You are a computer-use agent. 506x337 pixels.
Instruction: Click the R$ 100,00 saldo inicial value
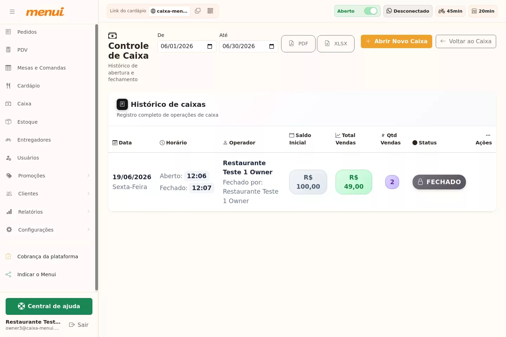(x=308, y=182)
